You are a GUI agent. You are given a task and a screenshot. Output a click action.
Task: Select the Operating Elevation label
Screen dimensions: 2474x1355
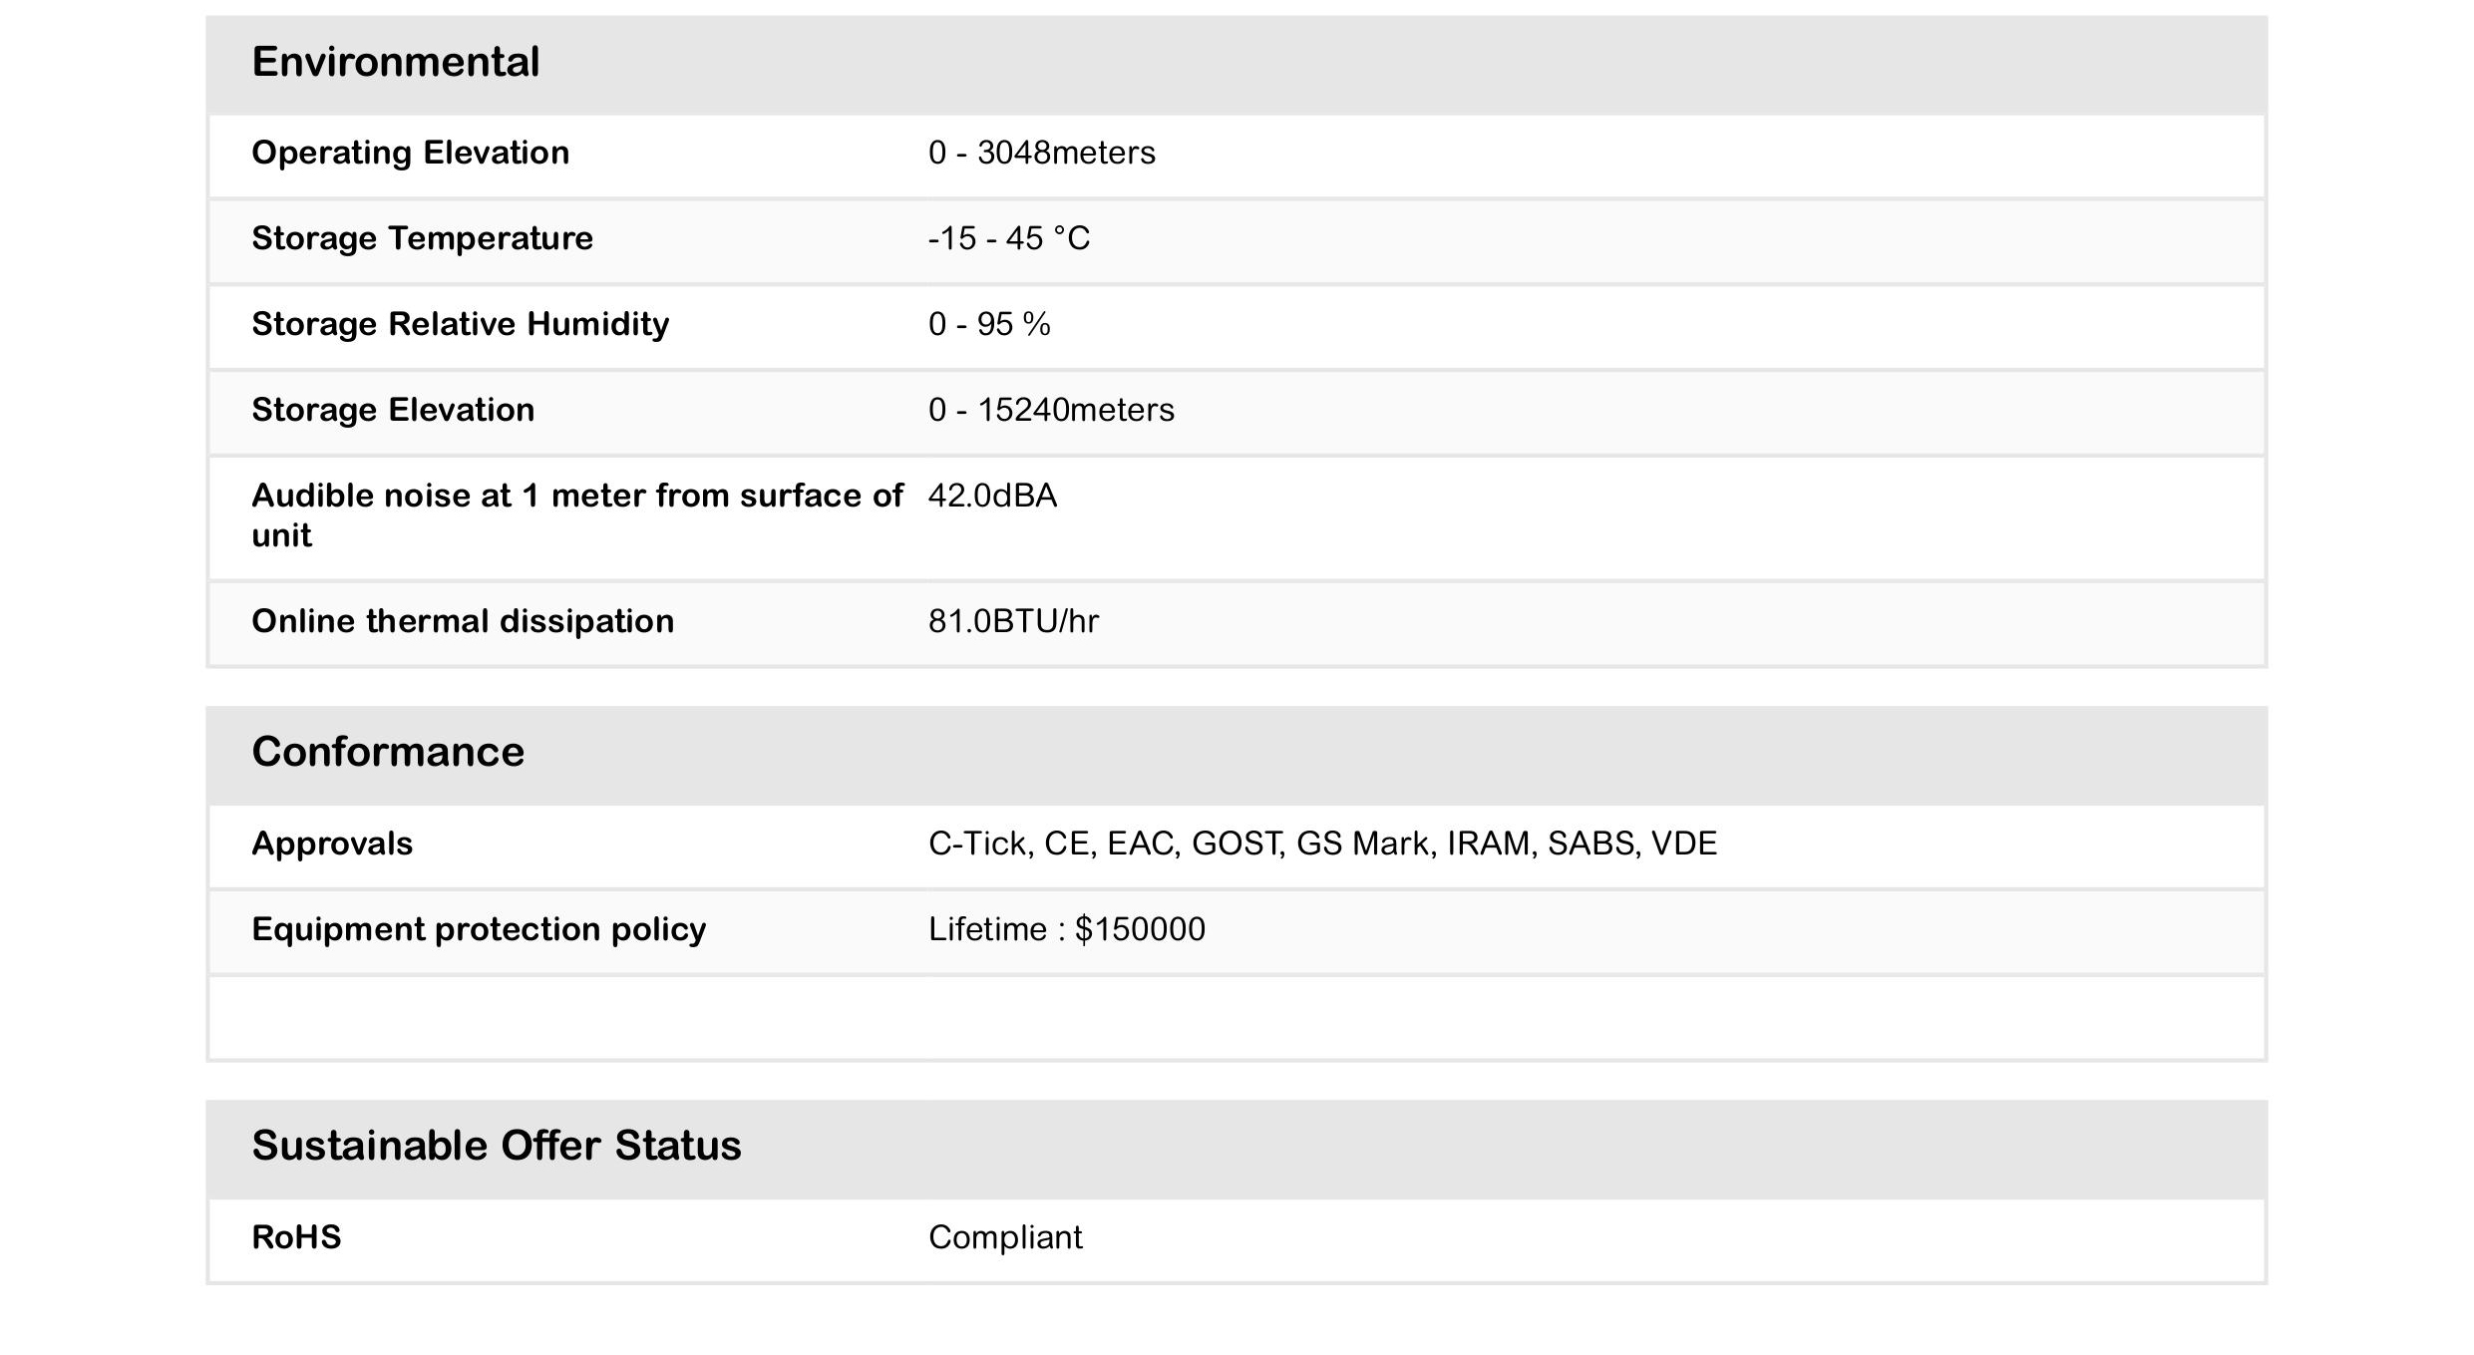click(x=410, y=153)
